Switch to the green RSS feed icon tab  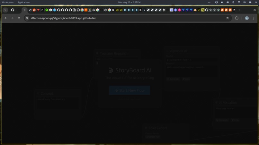pyautogui.click(x=47, y=10)
